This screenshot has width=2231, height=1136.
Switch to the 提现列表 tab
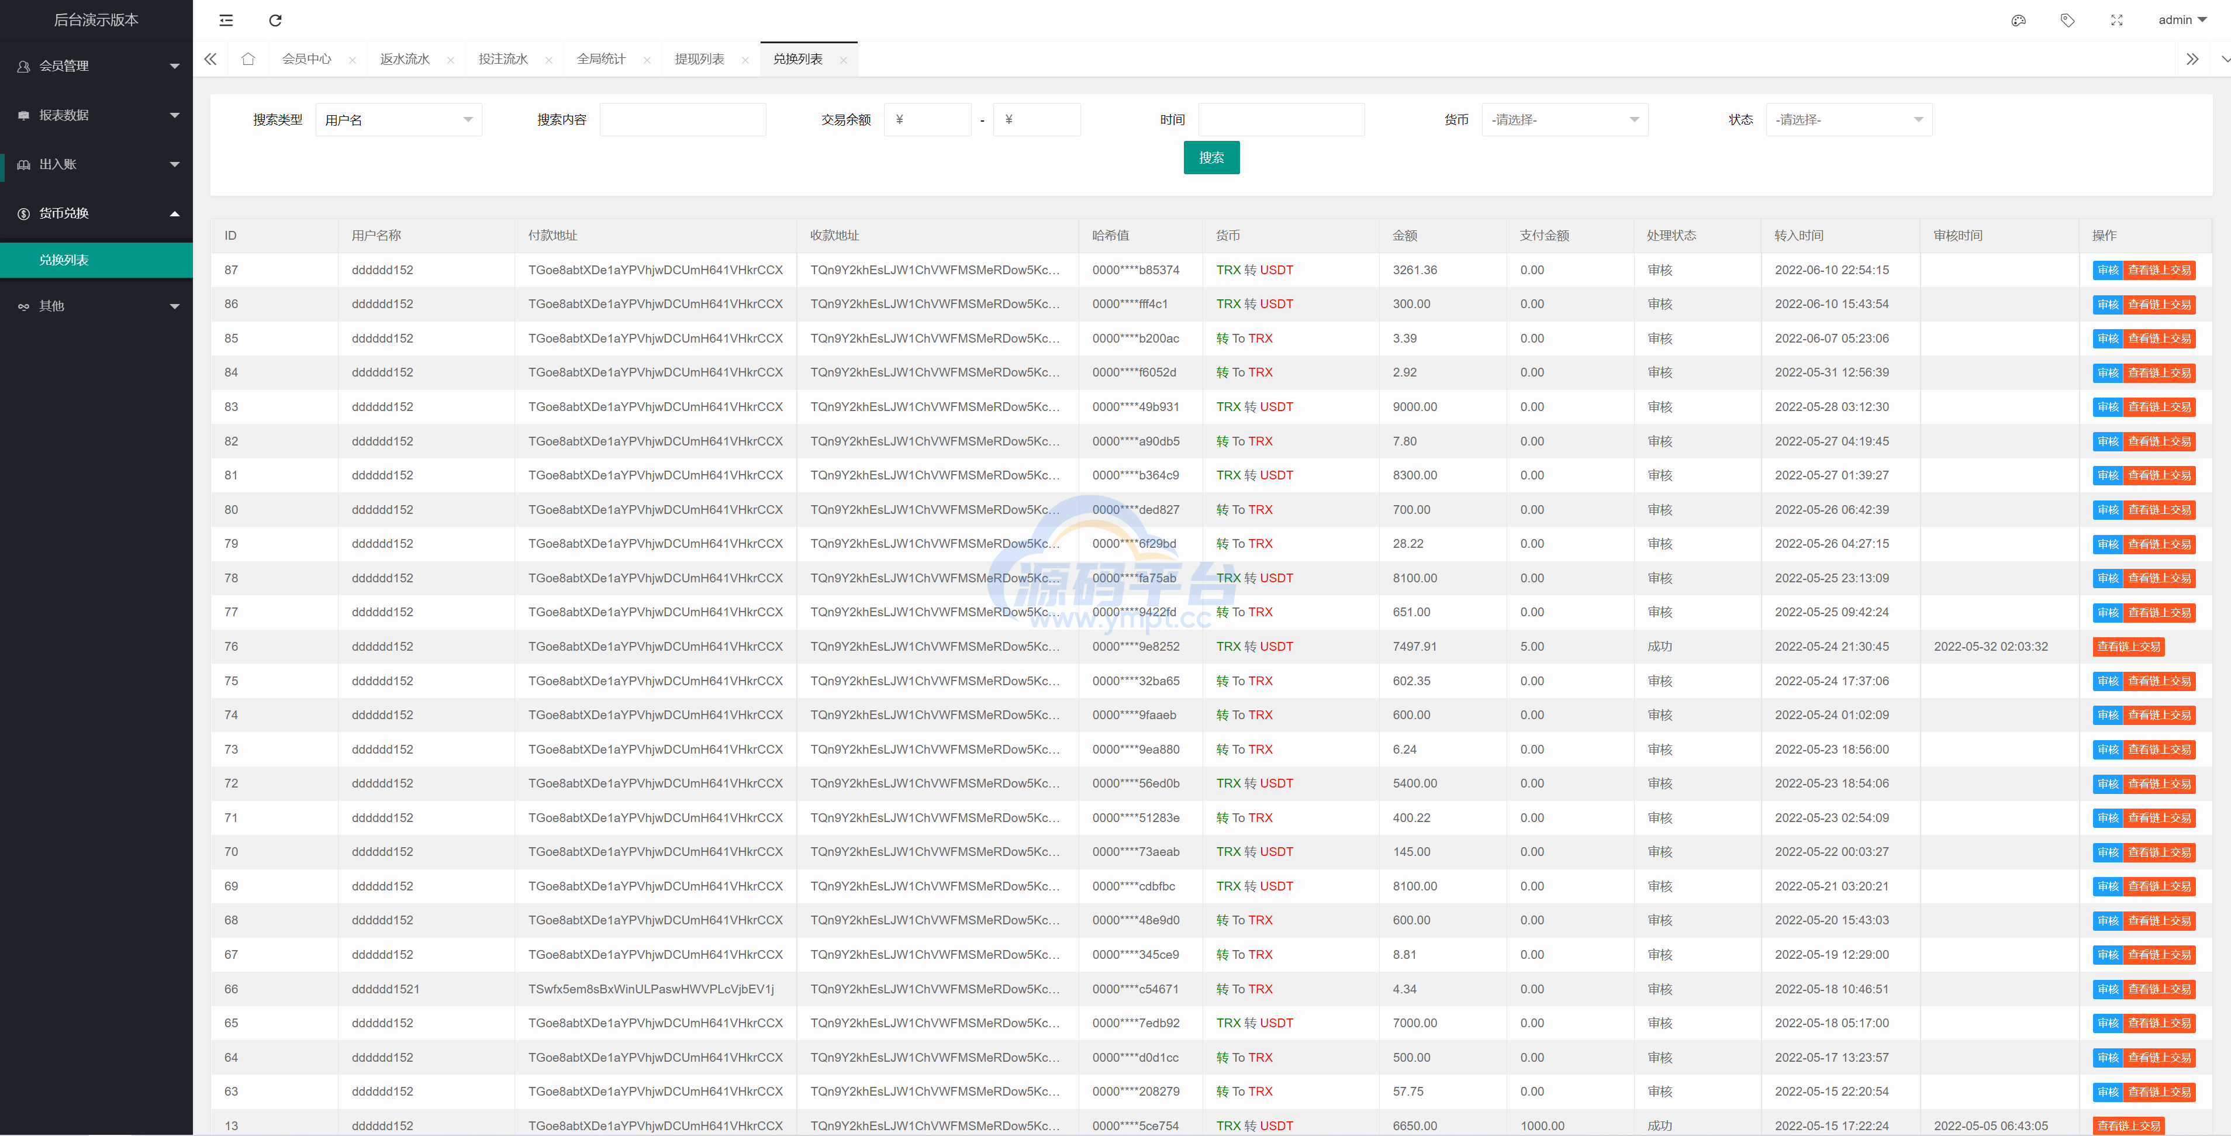click(699, 59)
